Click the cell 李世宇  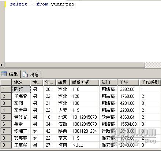[x=21, y=110]
